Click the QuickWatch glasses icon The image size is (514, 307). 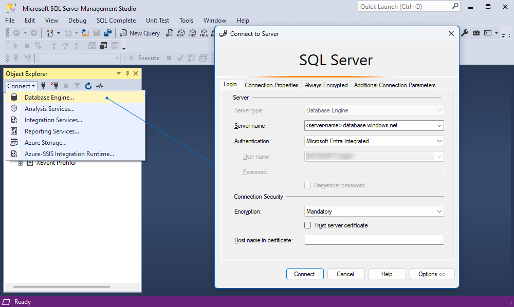point(115,46)
